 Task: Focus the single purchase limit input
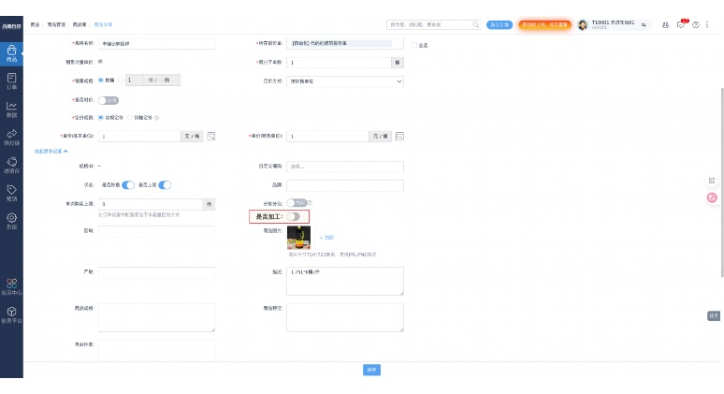151,204
